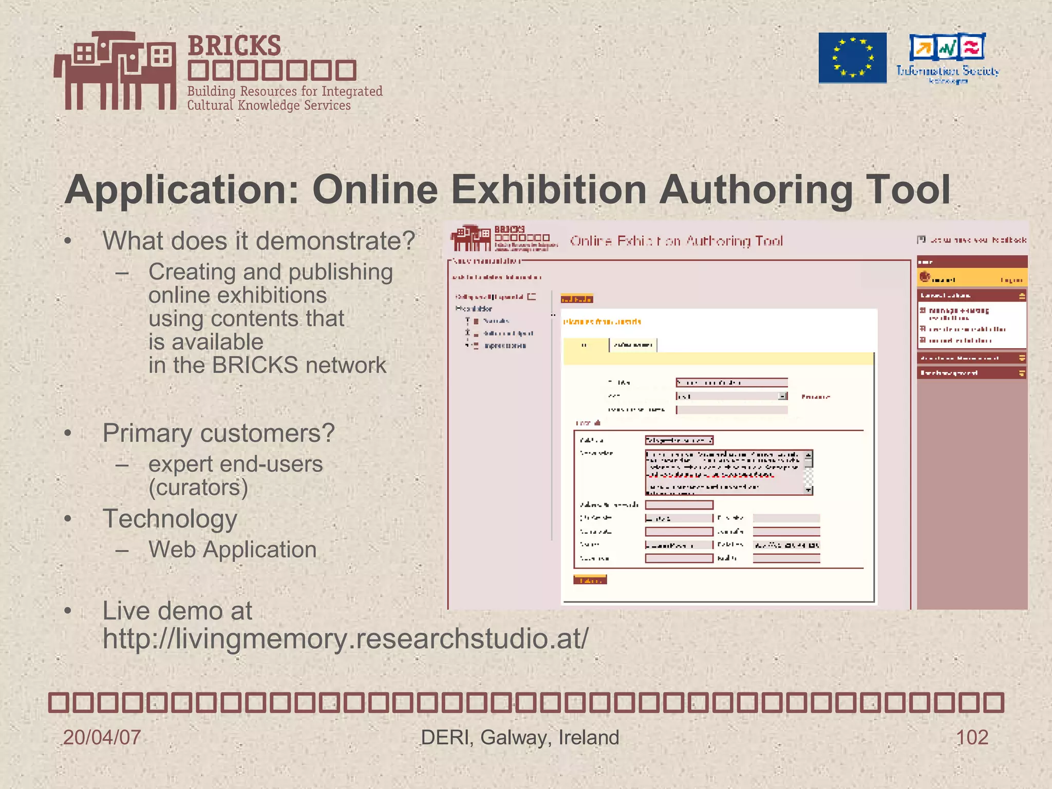The image size is (1052, 789).
Task: Click the bottom-right field in the boxed section
Action: point(786,558)
